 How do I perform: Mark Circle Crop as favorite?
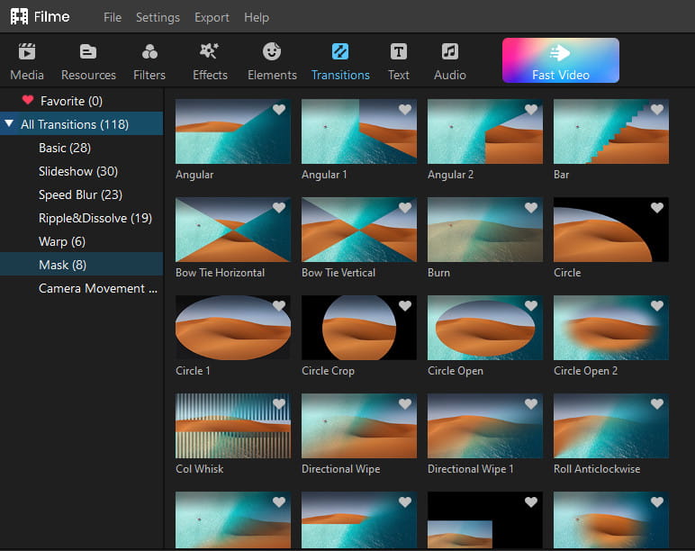pyautogui.click(x=405, y=306)
